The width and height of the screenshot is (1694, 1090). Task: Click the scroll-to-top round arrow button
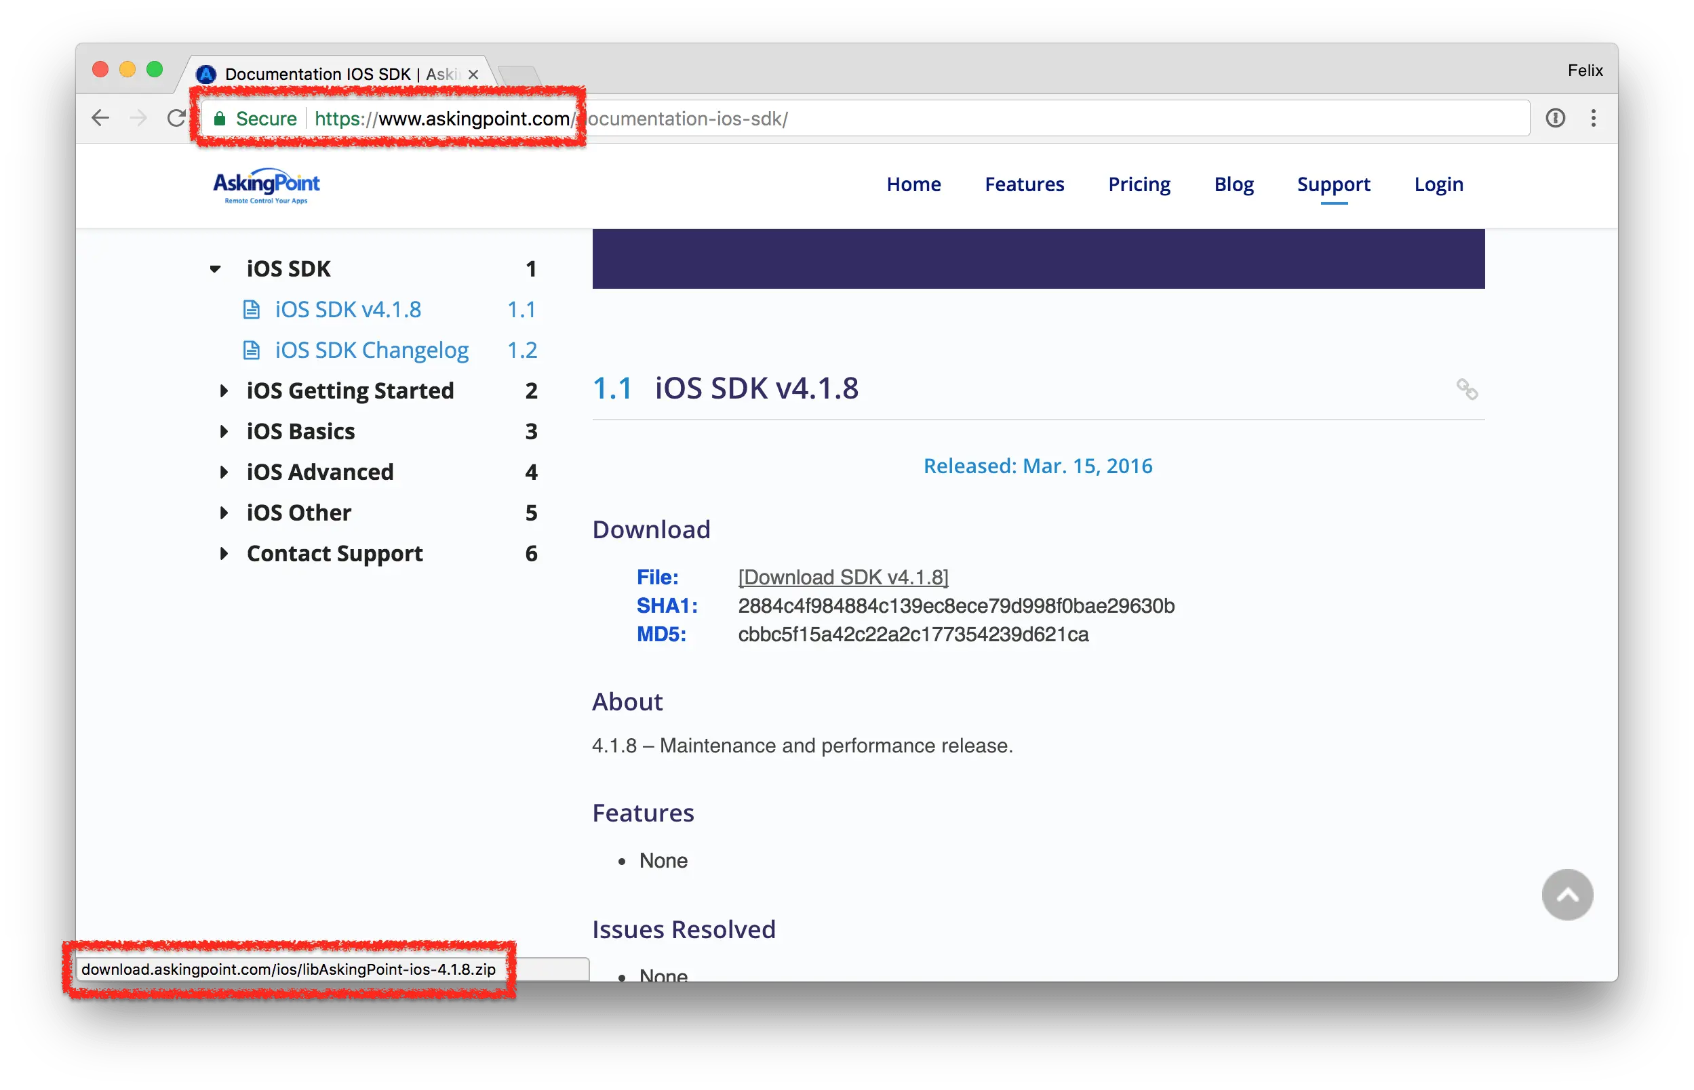point(1567,895)
